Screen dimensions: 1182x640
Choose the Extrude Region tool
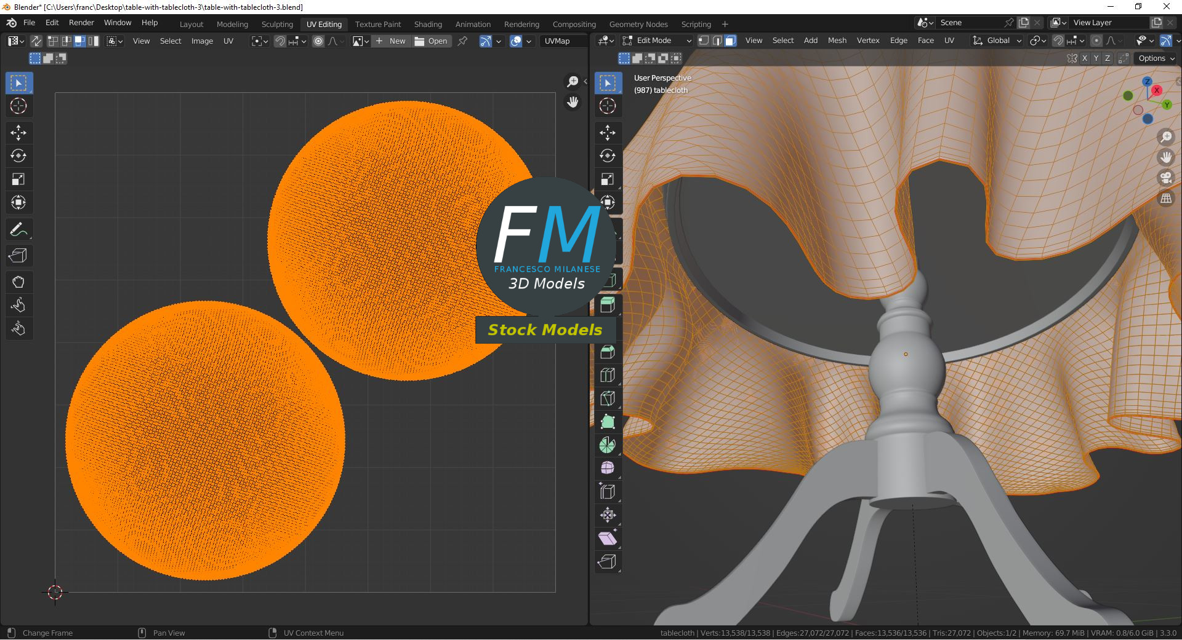coord(608,306)
